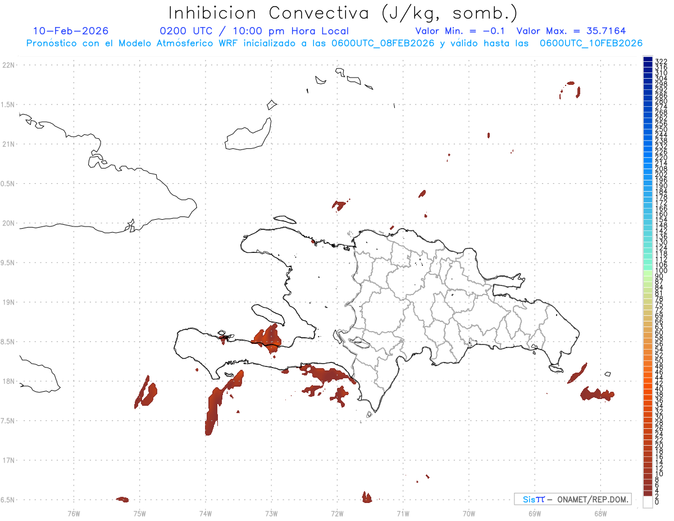Click the "20N" latitude label

(x=8, y=223)
